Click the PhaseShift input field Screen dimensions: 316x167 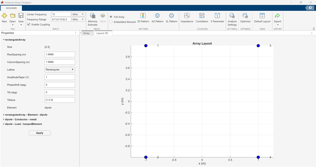coord(60,85)
